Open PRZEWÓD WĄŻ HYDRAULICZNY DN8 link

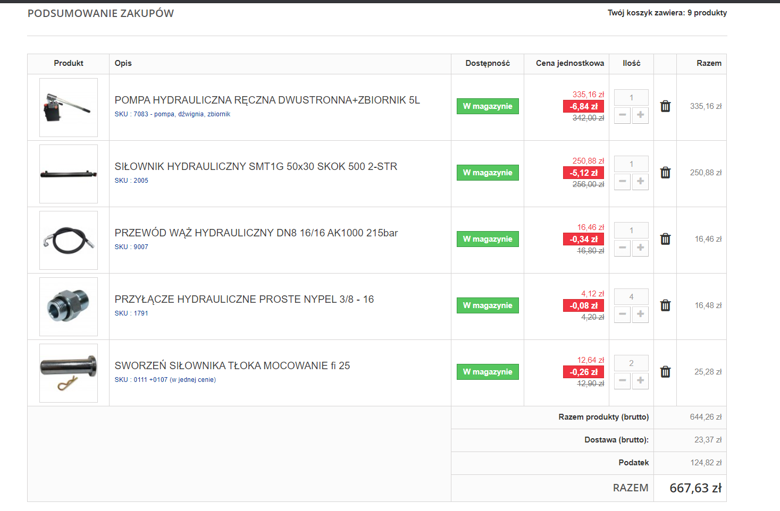(x=256, y=233)
